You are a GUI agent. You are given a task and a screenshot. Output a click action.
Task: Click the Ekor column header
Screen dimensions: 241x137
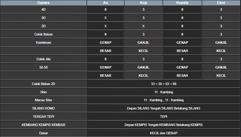pos(221,3)
